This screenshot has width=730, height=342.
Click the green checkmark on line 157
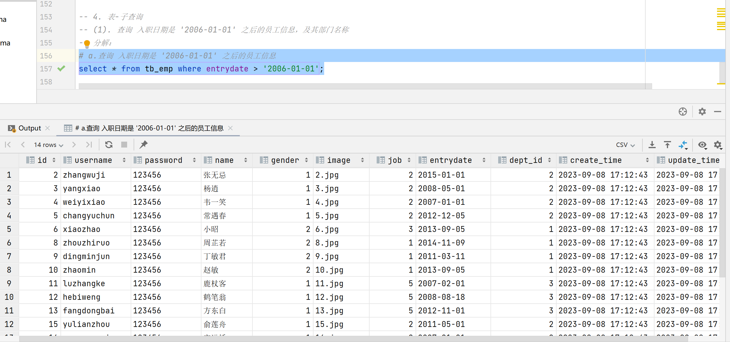click(x=61, y=68)
